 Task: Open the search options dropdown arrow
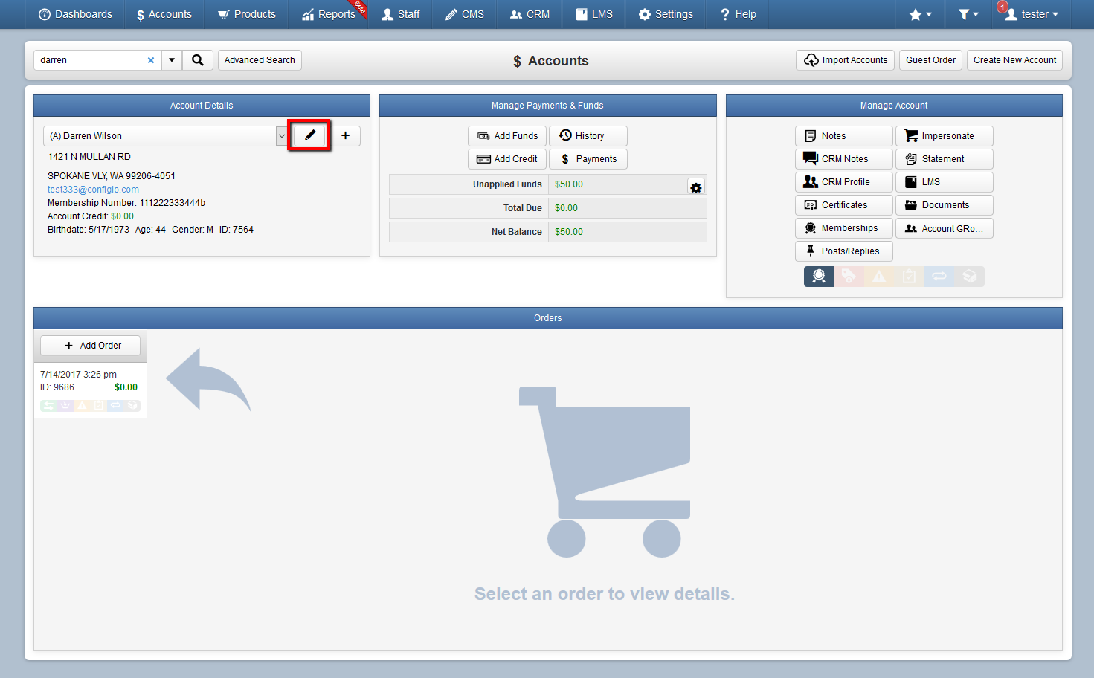172,60
